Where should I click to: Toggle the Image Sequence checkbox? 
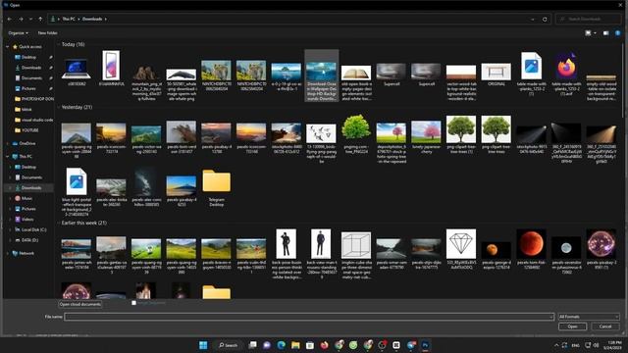pos(133,303)
